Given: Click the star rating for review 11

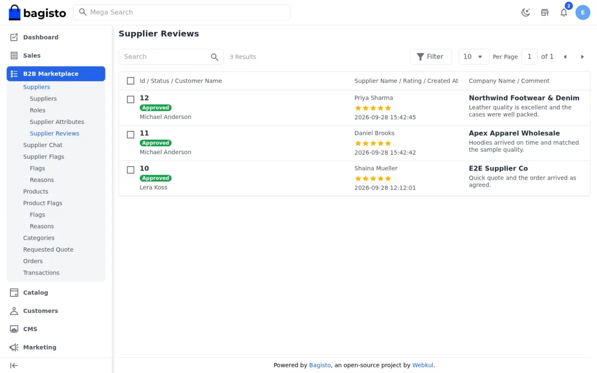Looking at the screenshot, I should point(373,143).
